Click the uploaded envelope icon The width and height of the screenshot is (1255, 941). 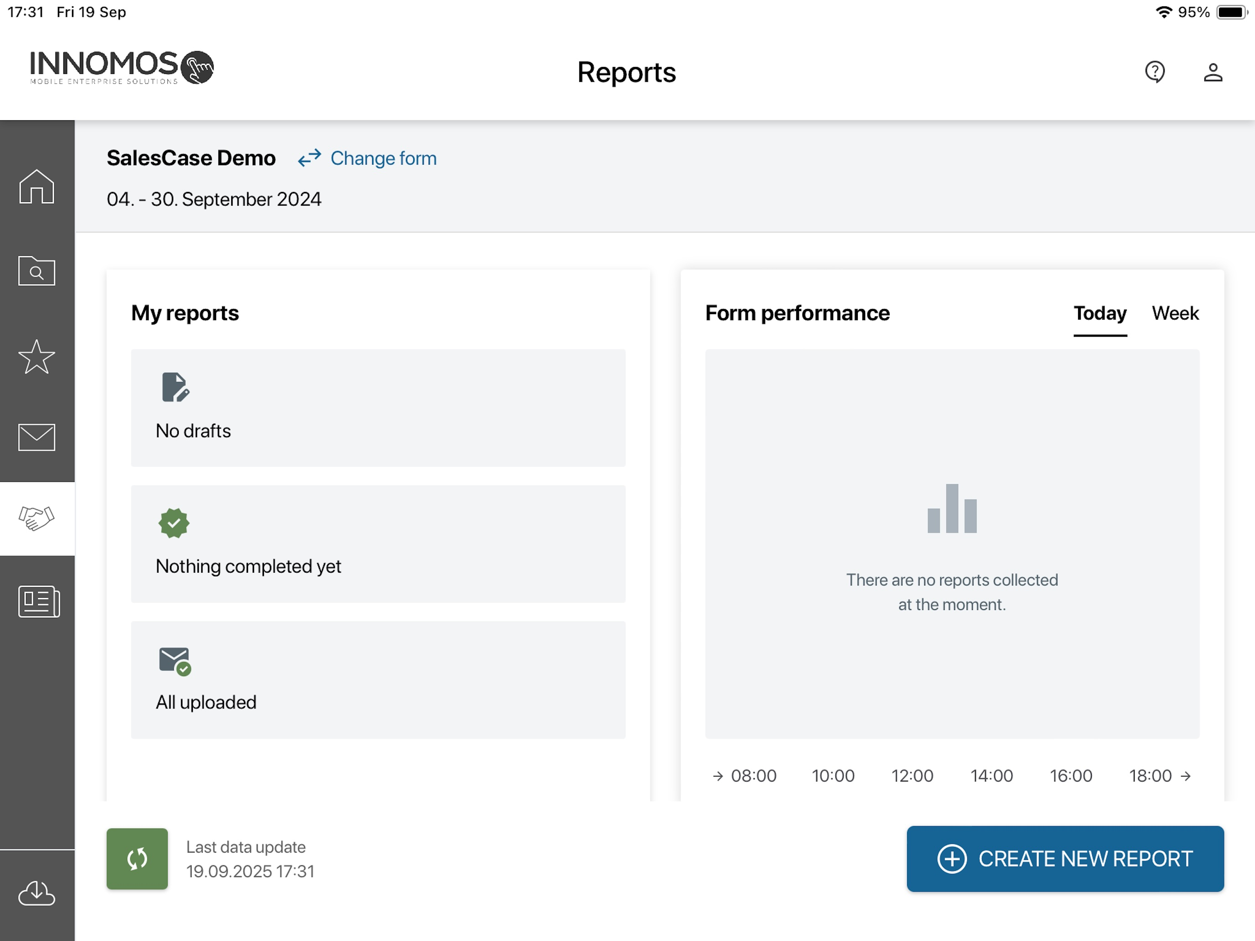[175, 662]
